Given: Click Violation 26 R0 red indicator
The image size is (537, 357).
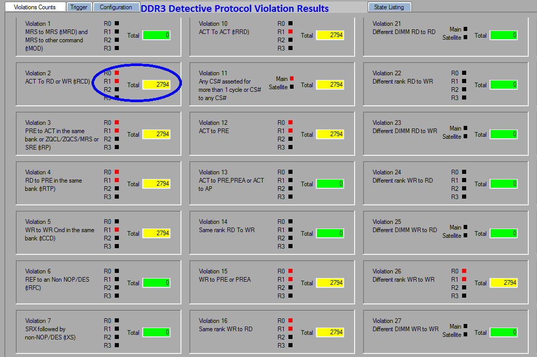Looking at the screenshot, I should pyautogui.click(x=464, y=271).
